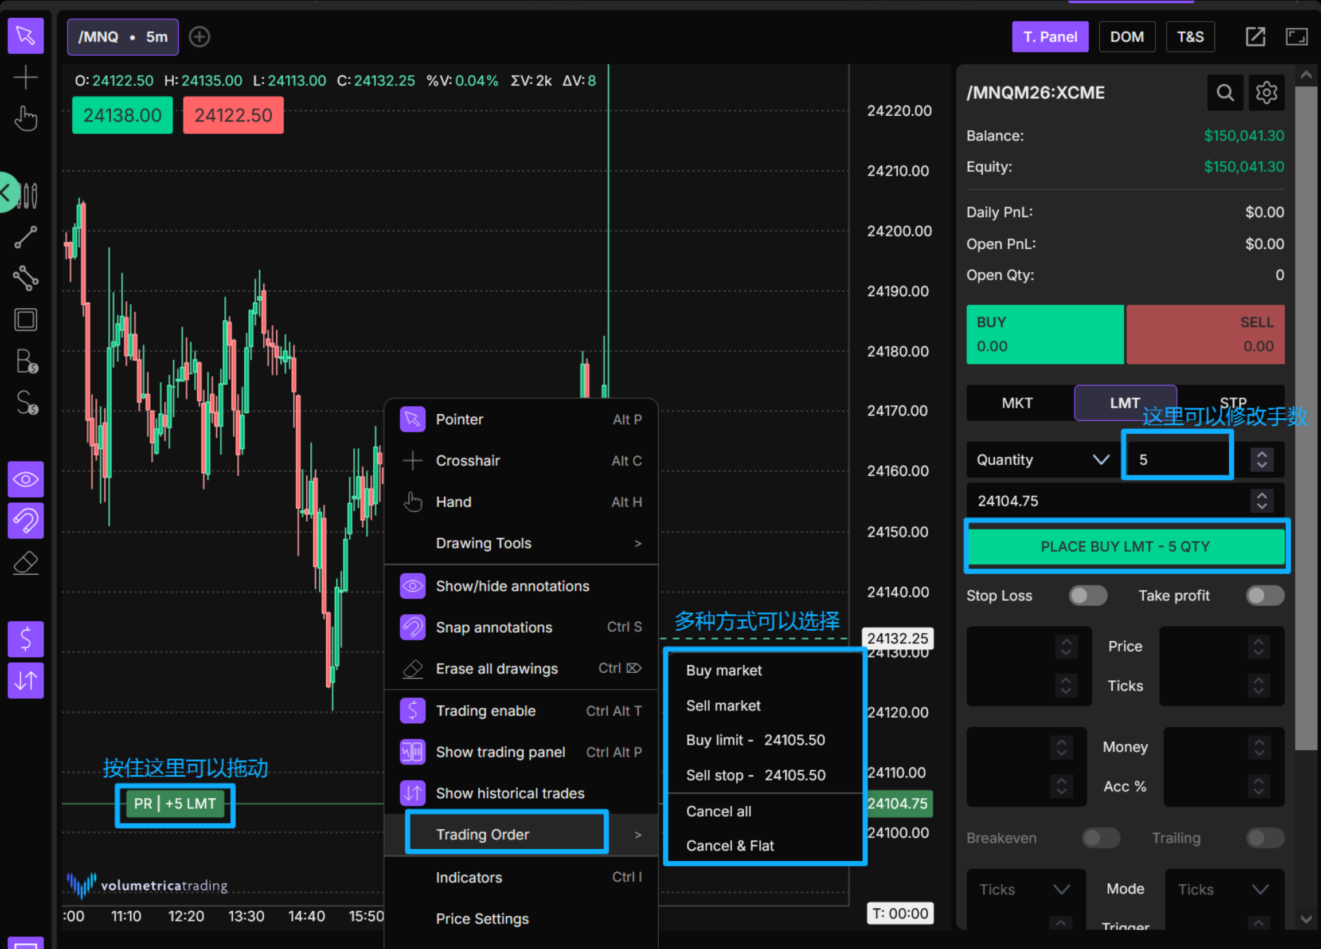Image resolution: width=1321 pixels, height=949 pixels.
Task: Open trading panel settings gear
Action: (1265, 93)
